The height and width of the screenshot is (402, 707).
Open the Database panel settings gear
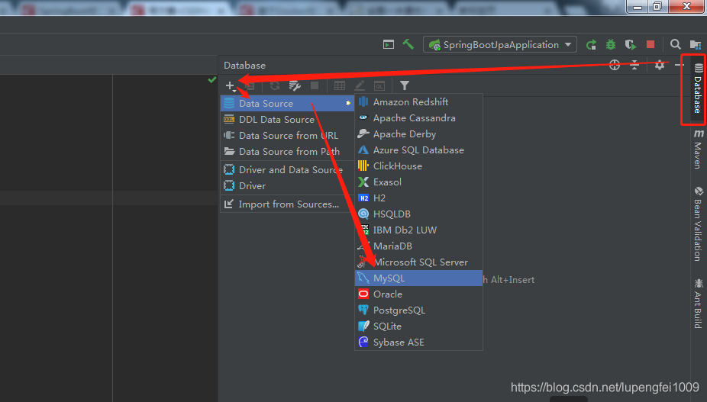[659, 65]
